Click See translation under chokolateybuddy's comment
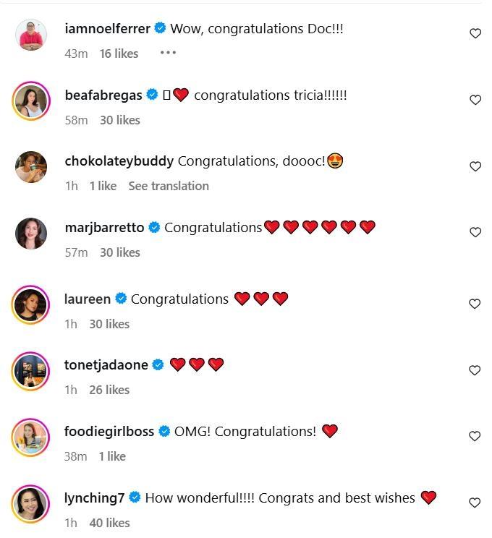492x538 pixels. click(169, 186)
